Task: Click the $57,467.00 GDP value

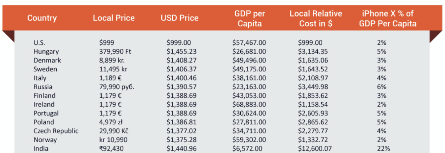Action: pyautogui.click(x=249, y=43)
